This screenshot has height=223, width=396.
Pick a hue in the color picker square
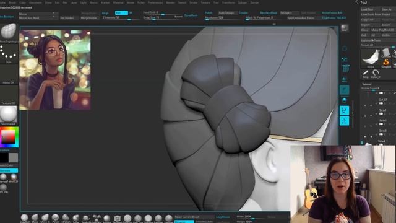pos(9,137)
